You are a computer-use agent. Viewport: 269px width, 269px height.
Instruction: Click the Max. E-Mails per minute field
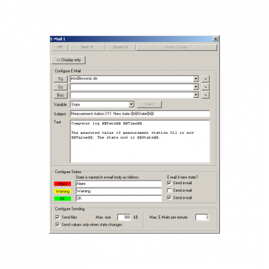(x=202, y=217)
